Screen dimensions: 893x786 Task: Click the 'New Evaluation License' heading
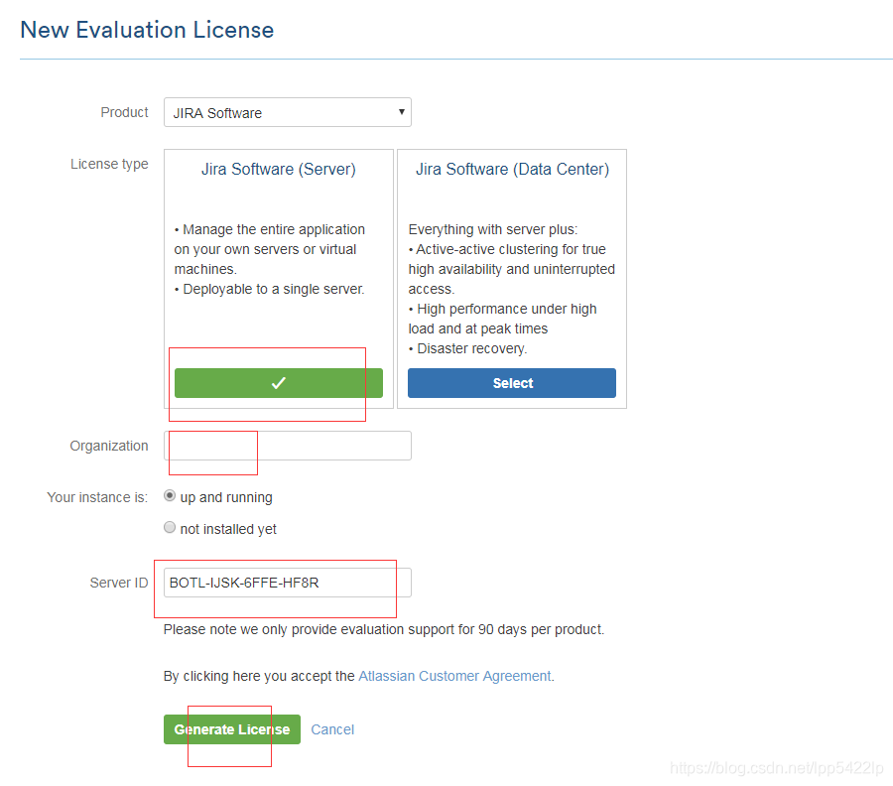click(147, 30)
